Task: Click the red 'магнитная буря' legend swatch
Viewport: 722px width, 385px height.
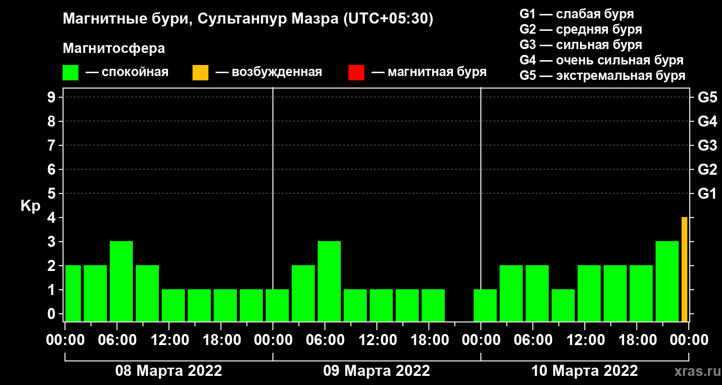Action: 356,73
